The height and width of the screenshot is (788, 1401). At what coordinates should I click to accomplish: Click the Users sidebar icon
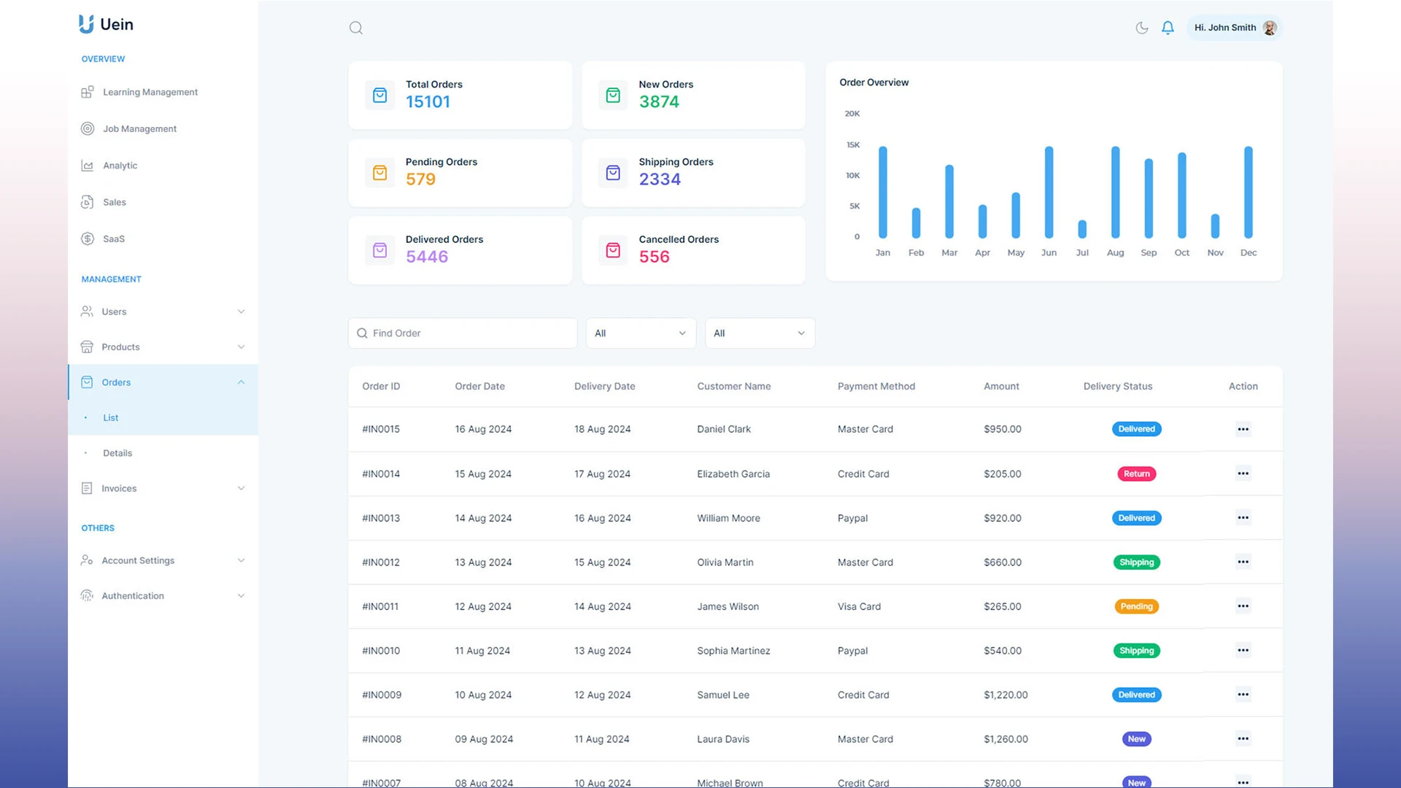pos(87,312)
